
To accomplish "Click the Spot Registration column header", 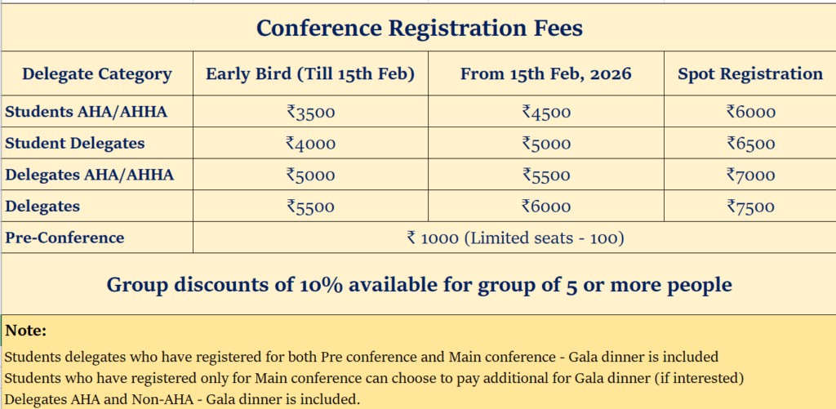I will 750,74.
